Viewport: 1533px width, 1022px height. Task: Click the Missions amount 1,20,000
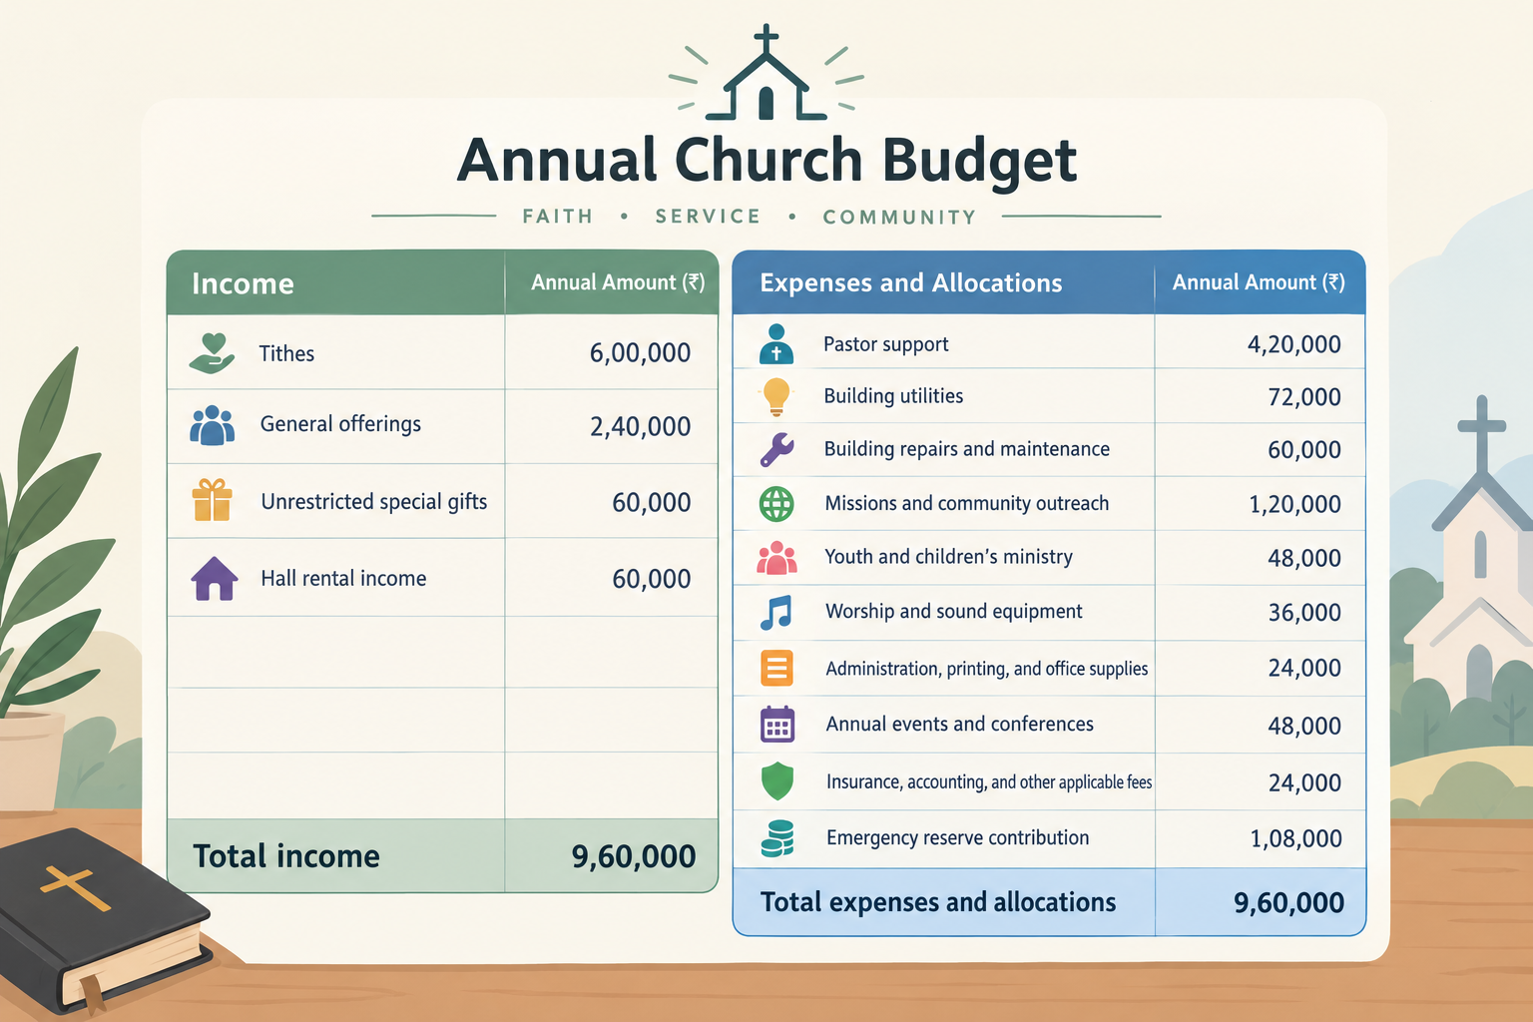click(x=1294, y=504)
